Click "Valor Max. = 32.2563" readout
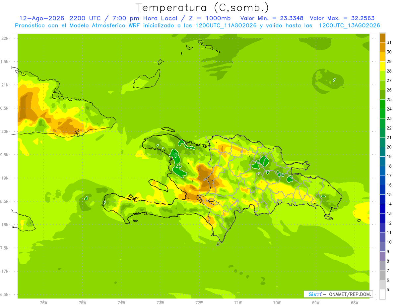The width and height of the screenshot is (398, 307). pos(342,18)
